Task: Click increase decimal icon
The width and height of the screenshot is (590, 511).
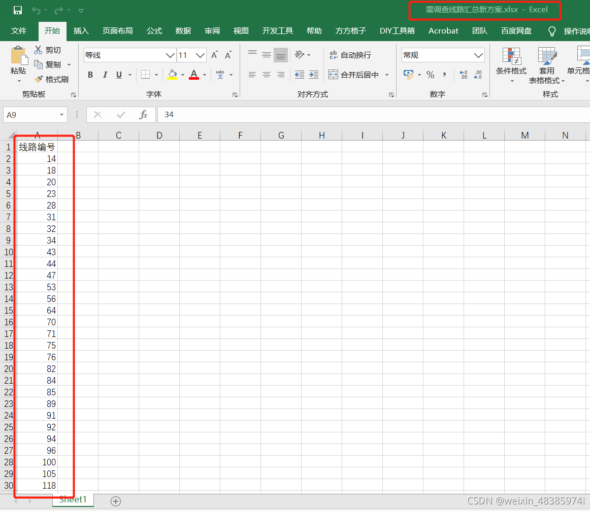Action: point(464,75)
